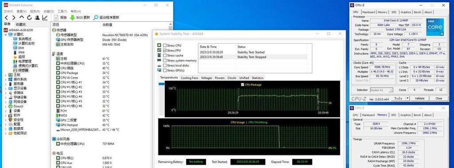Open the Socket #1 selection dropdown
The width and height of the screenshot is (454, 168).
[x=381, y=90]
